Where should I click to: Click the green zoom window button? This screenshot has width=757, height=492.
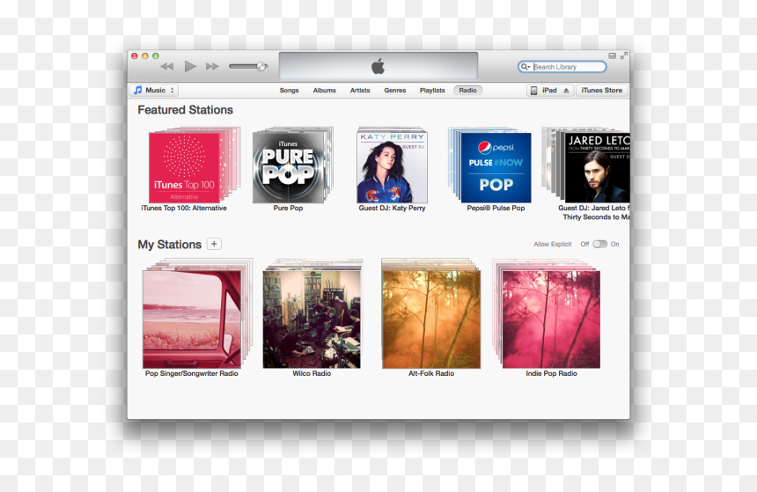[156, 56]
